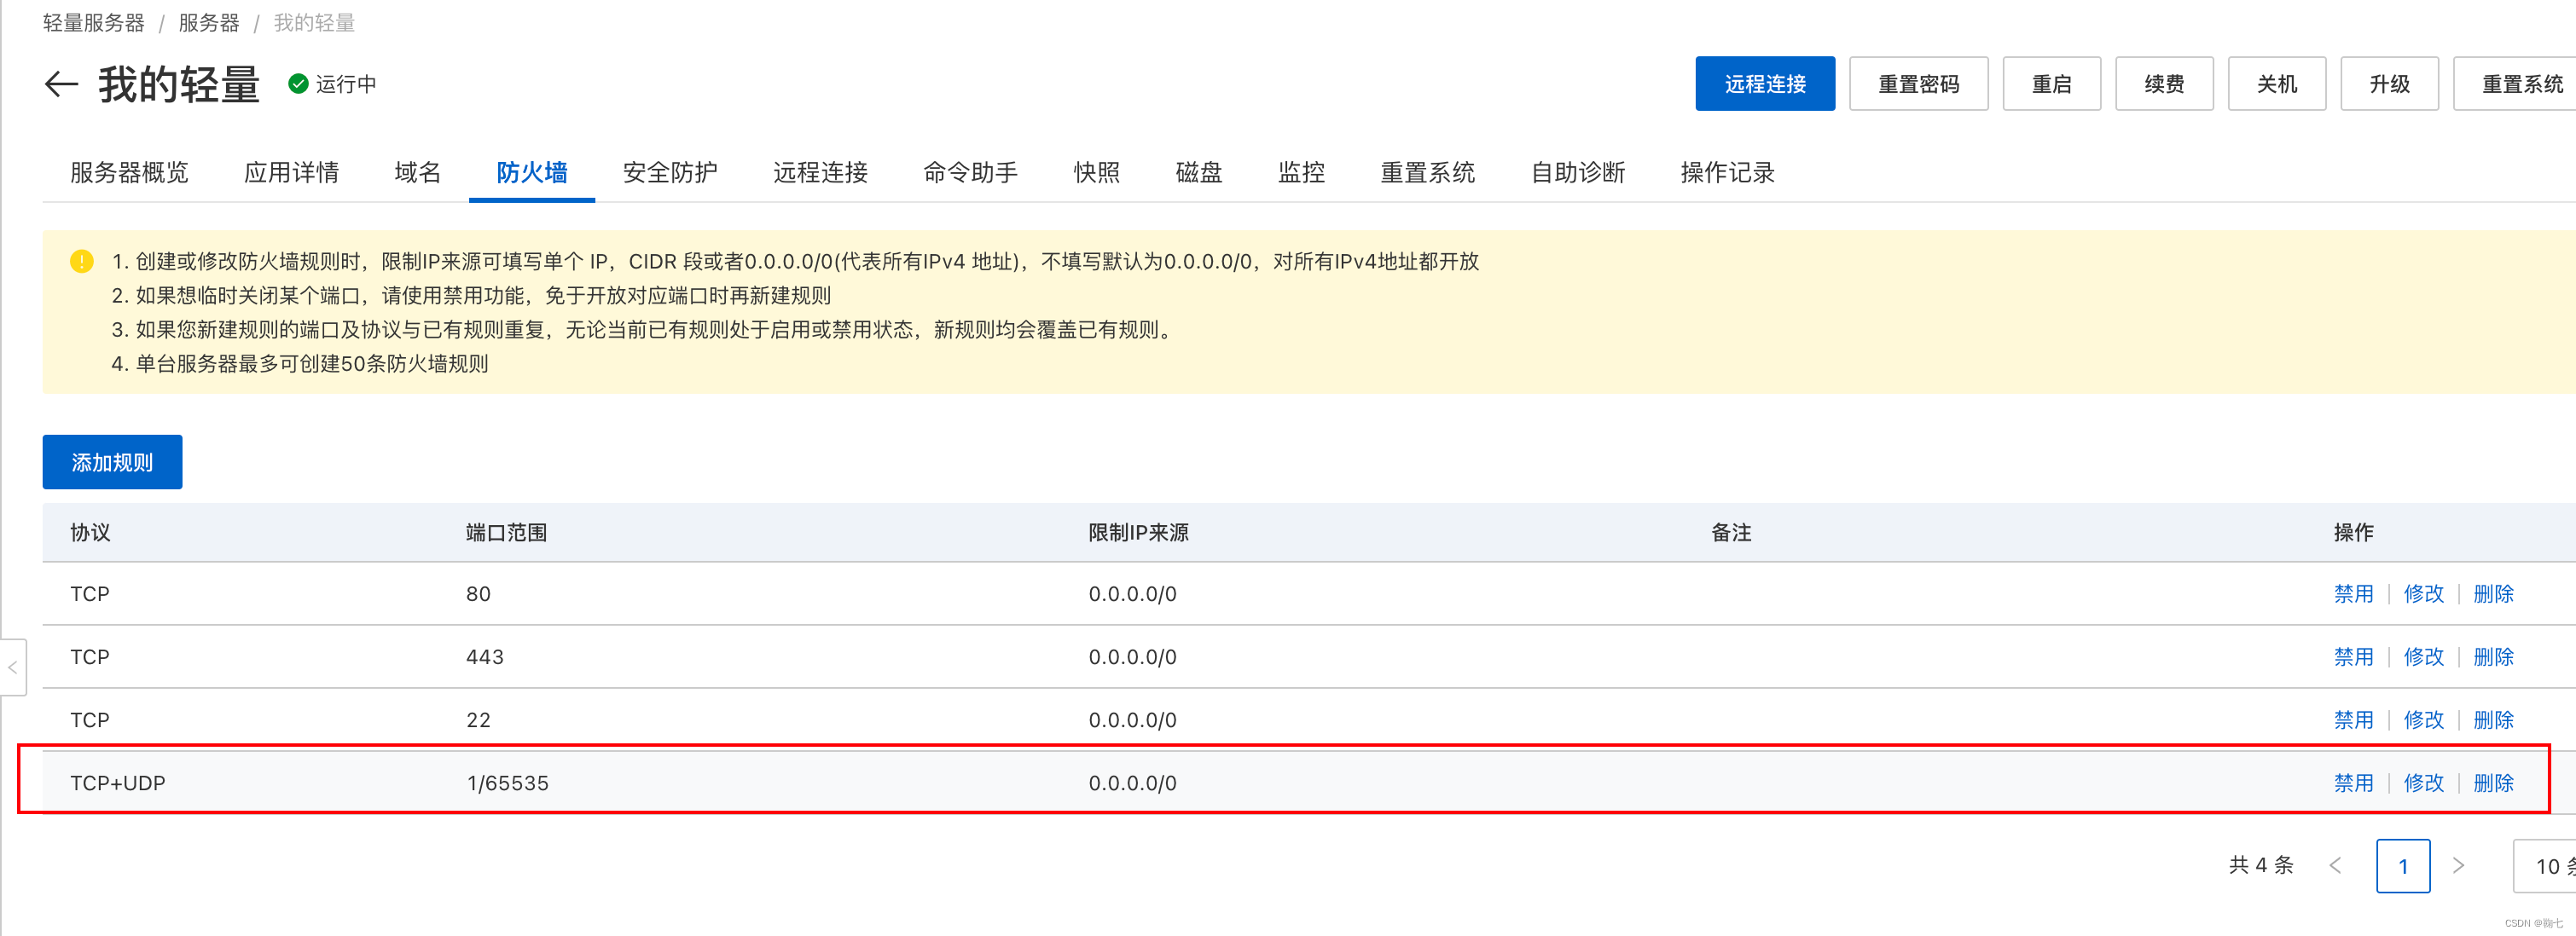2576x936 pixels.
Task: Click the 443 port cell
Action: pyautogui.click(x=485, y=657)
